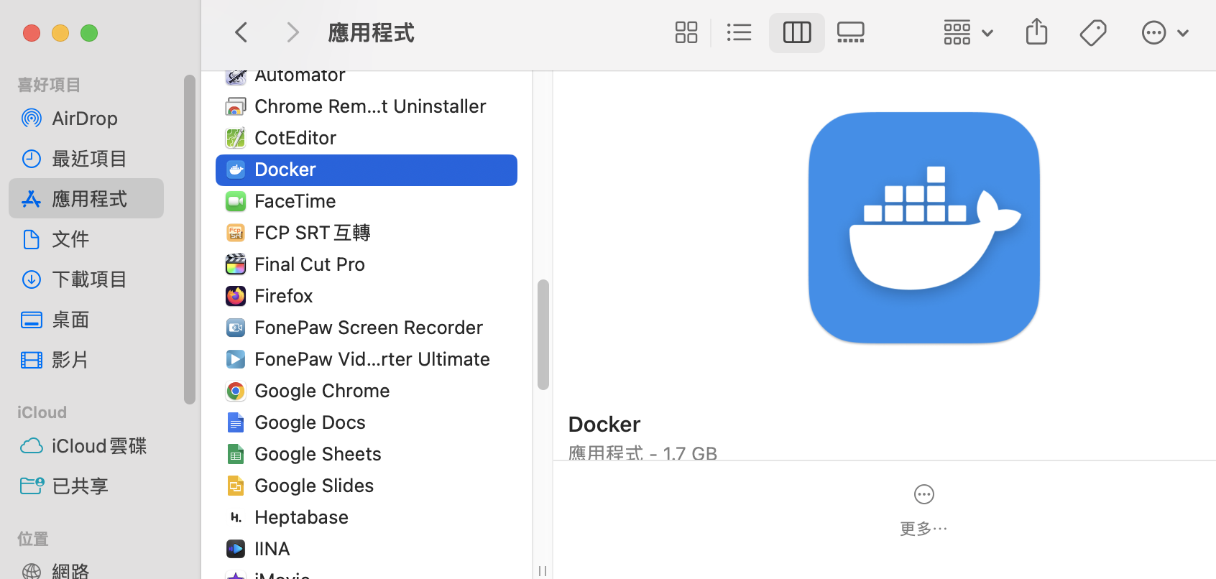Click the large Docker preview icon

(x=923, y=228)
